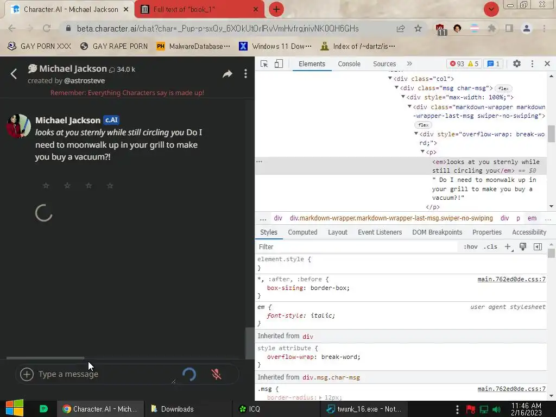Open the Event Listeners tab
Screen dimensions: 556x417
380,232
